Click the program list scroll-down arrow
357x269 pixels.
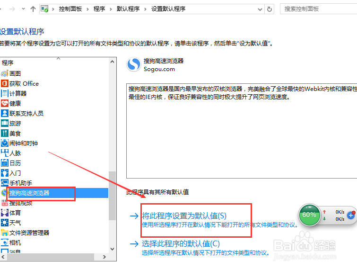pyautogui.click(x=112, y=249)
